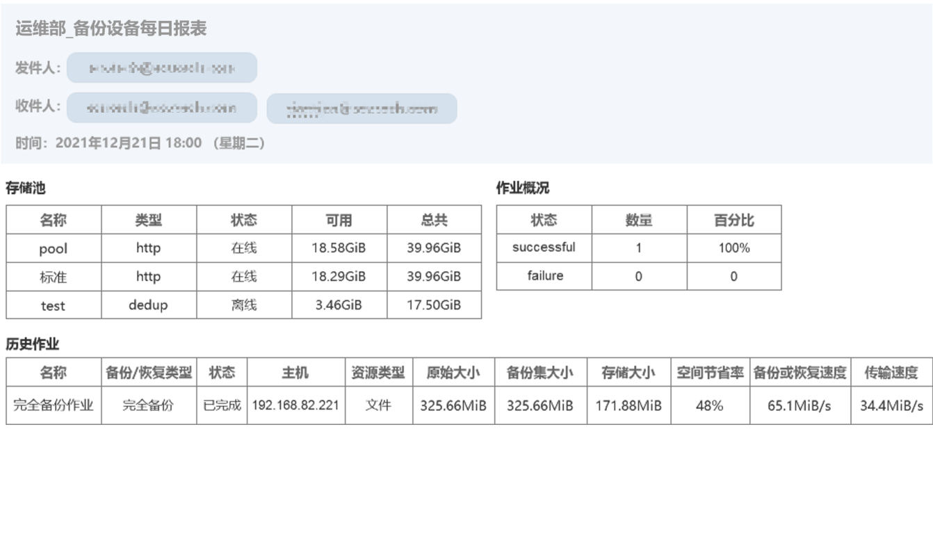933x550 pixels.
Task: Select the dedup type cell
Action: pyautogui.click(x=148, y=305)
